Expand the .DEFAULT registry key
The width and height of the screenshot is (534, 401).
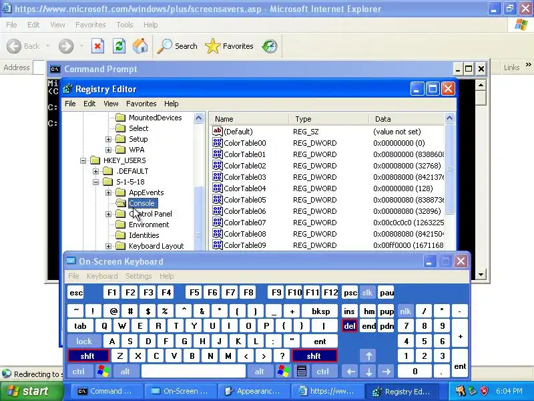(x=95, y=171)
